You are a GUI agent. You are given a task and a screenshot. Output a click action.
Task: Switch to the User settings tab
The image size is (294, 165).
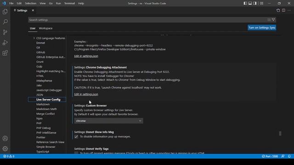(x=33, y=28)
